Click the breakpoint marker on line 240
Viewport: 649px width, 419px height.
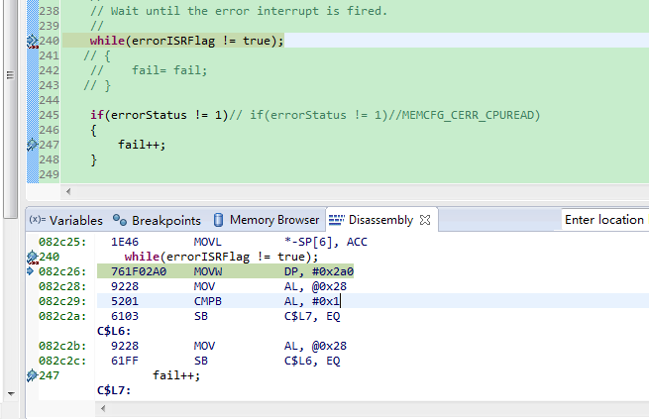pos(32,41)
